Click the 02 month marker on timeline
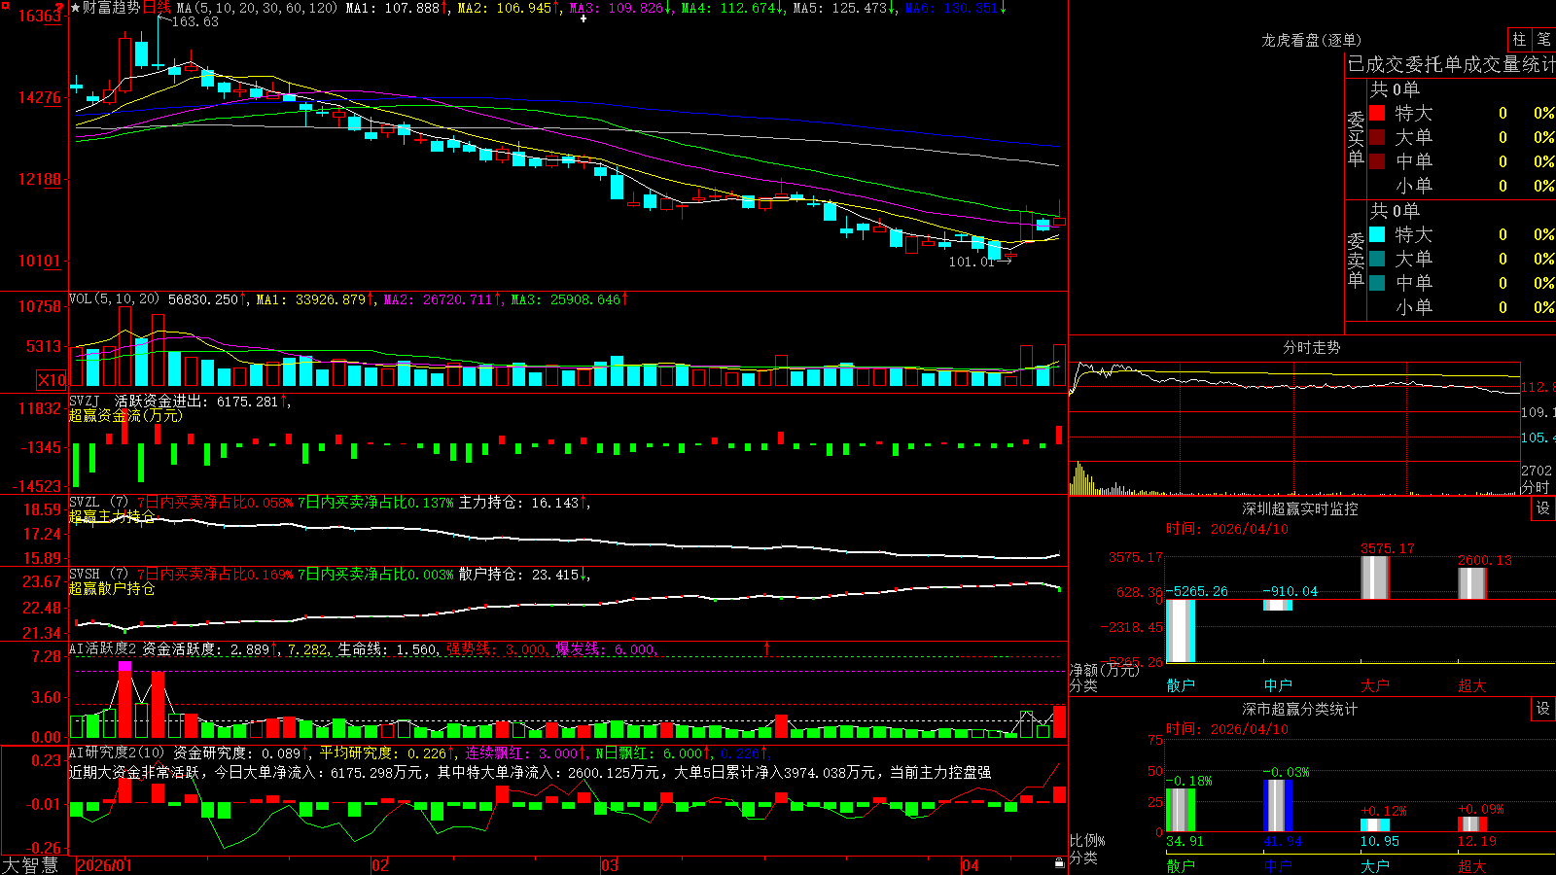Image resolution: width=1556 pixels, height=875 pixels. (x=380, y=865)
